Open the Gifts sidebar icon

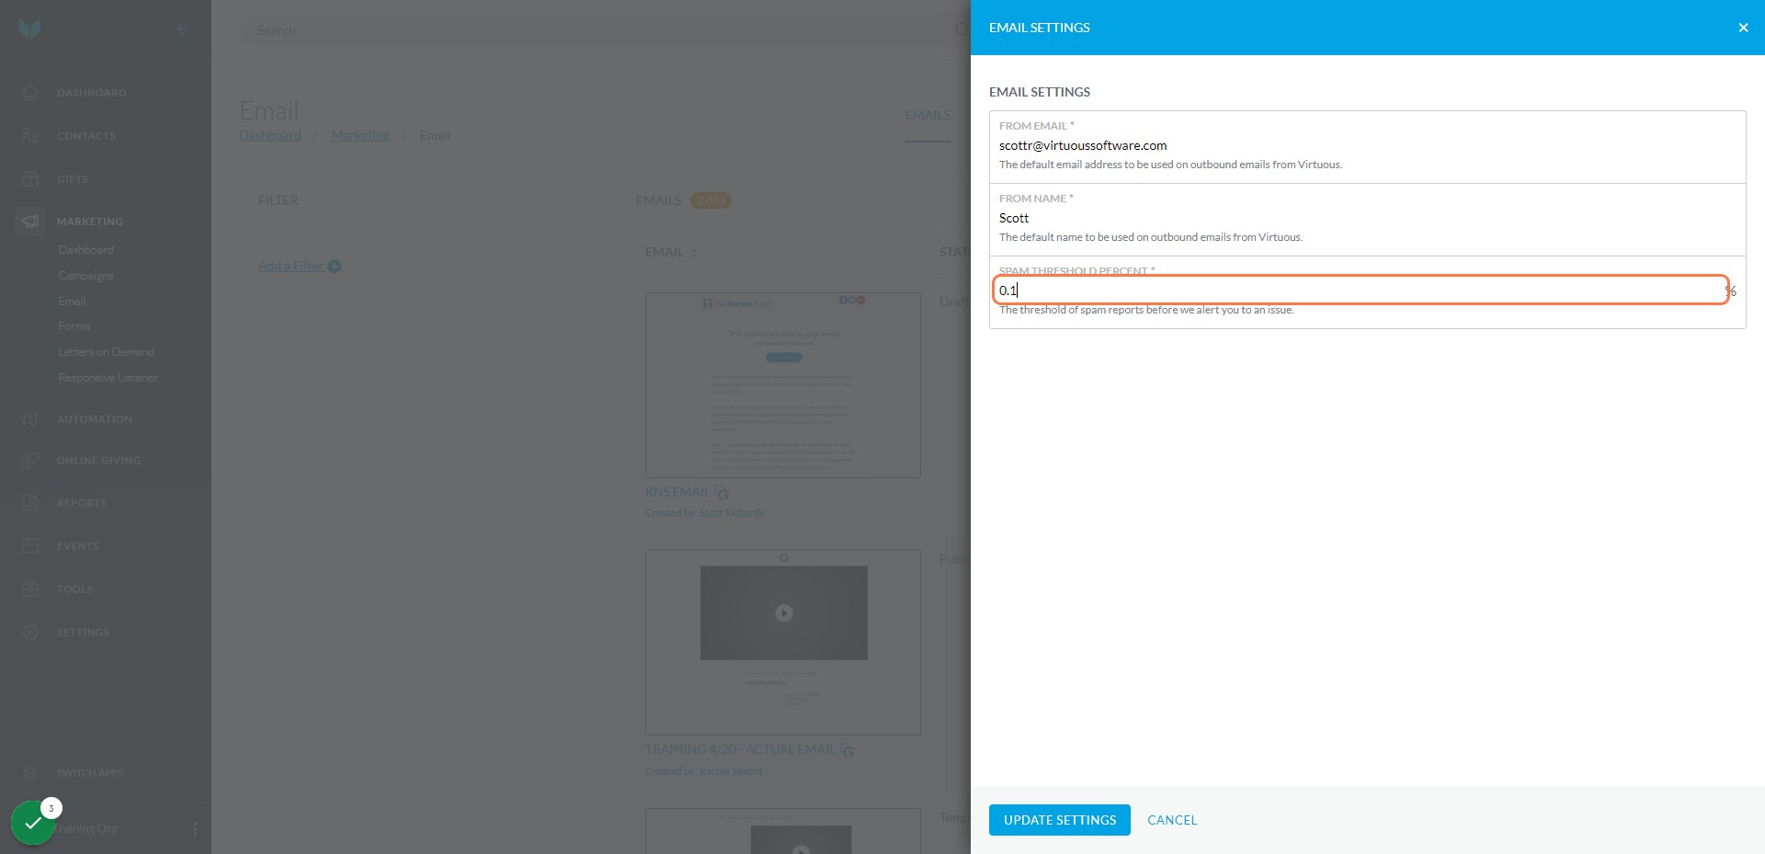pos(30,178)
